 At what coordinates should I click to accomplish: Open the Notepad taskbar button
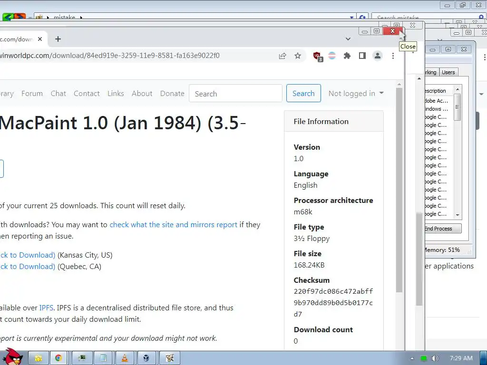103,358
